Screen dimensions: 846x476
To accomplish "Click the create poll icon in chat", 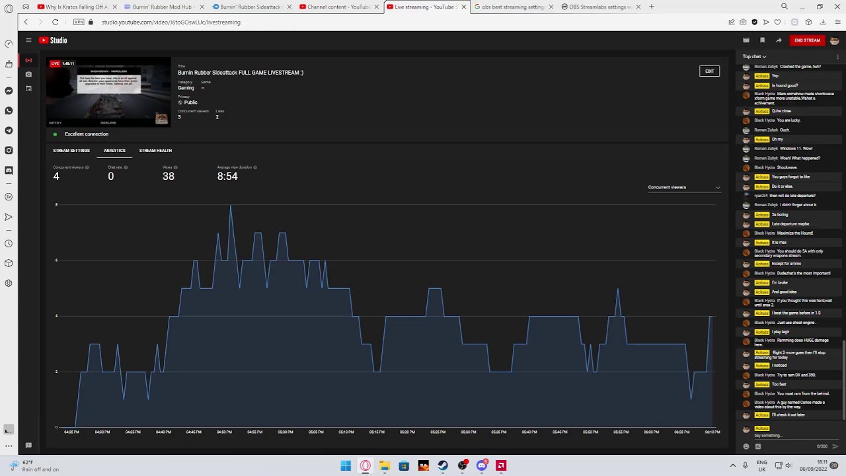I will pyautogui.click(x=758, y=446).
